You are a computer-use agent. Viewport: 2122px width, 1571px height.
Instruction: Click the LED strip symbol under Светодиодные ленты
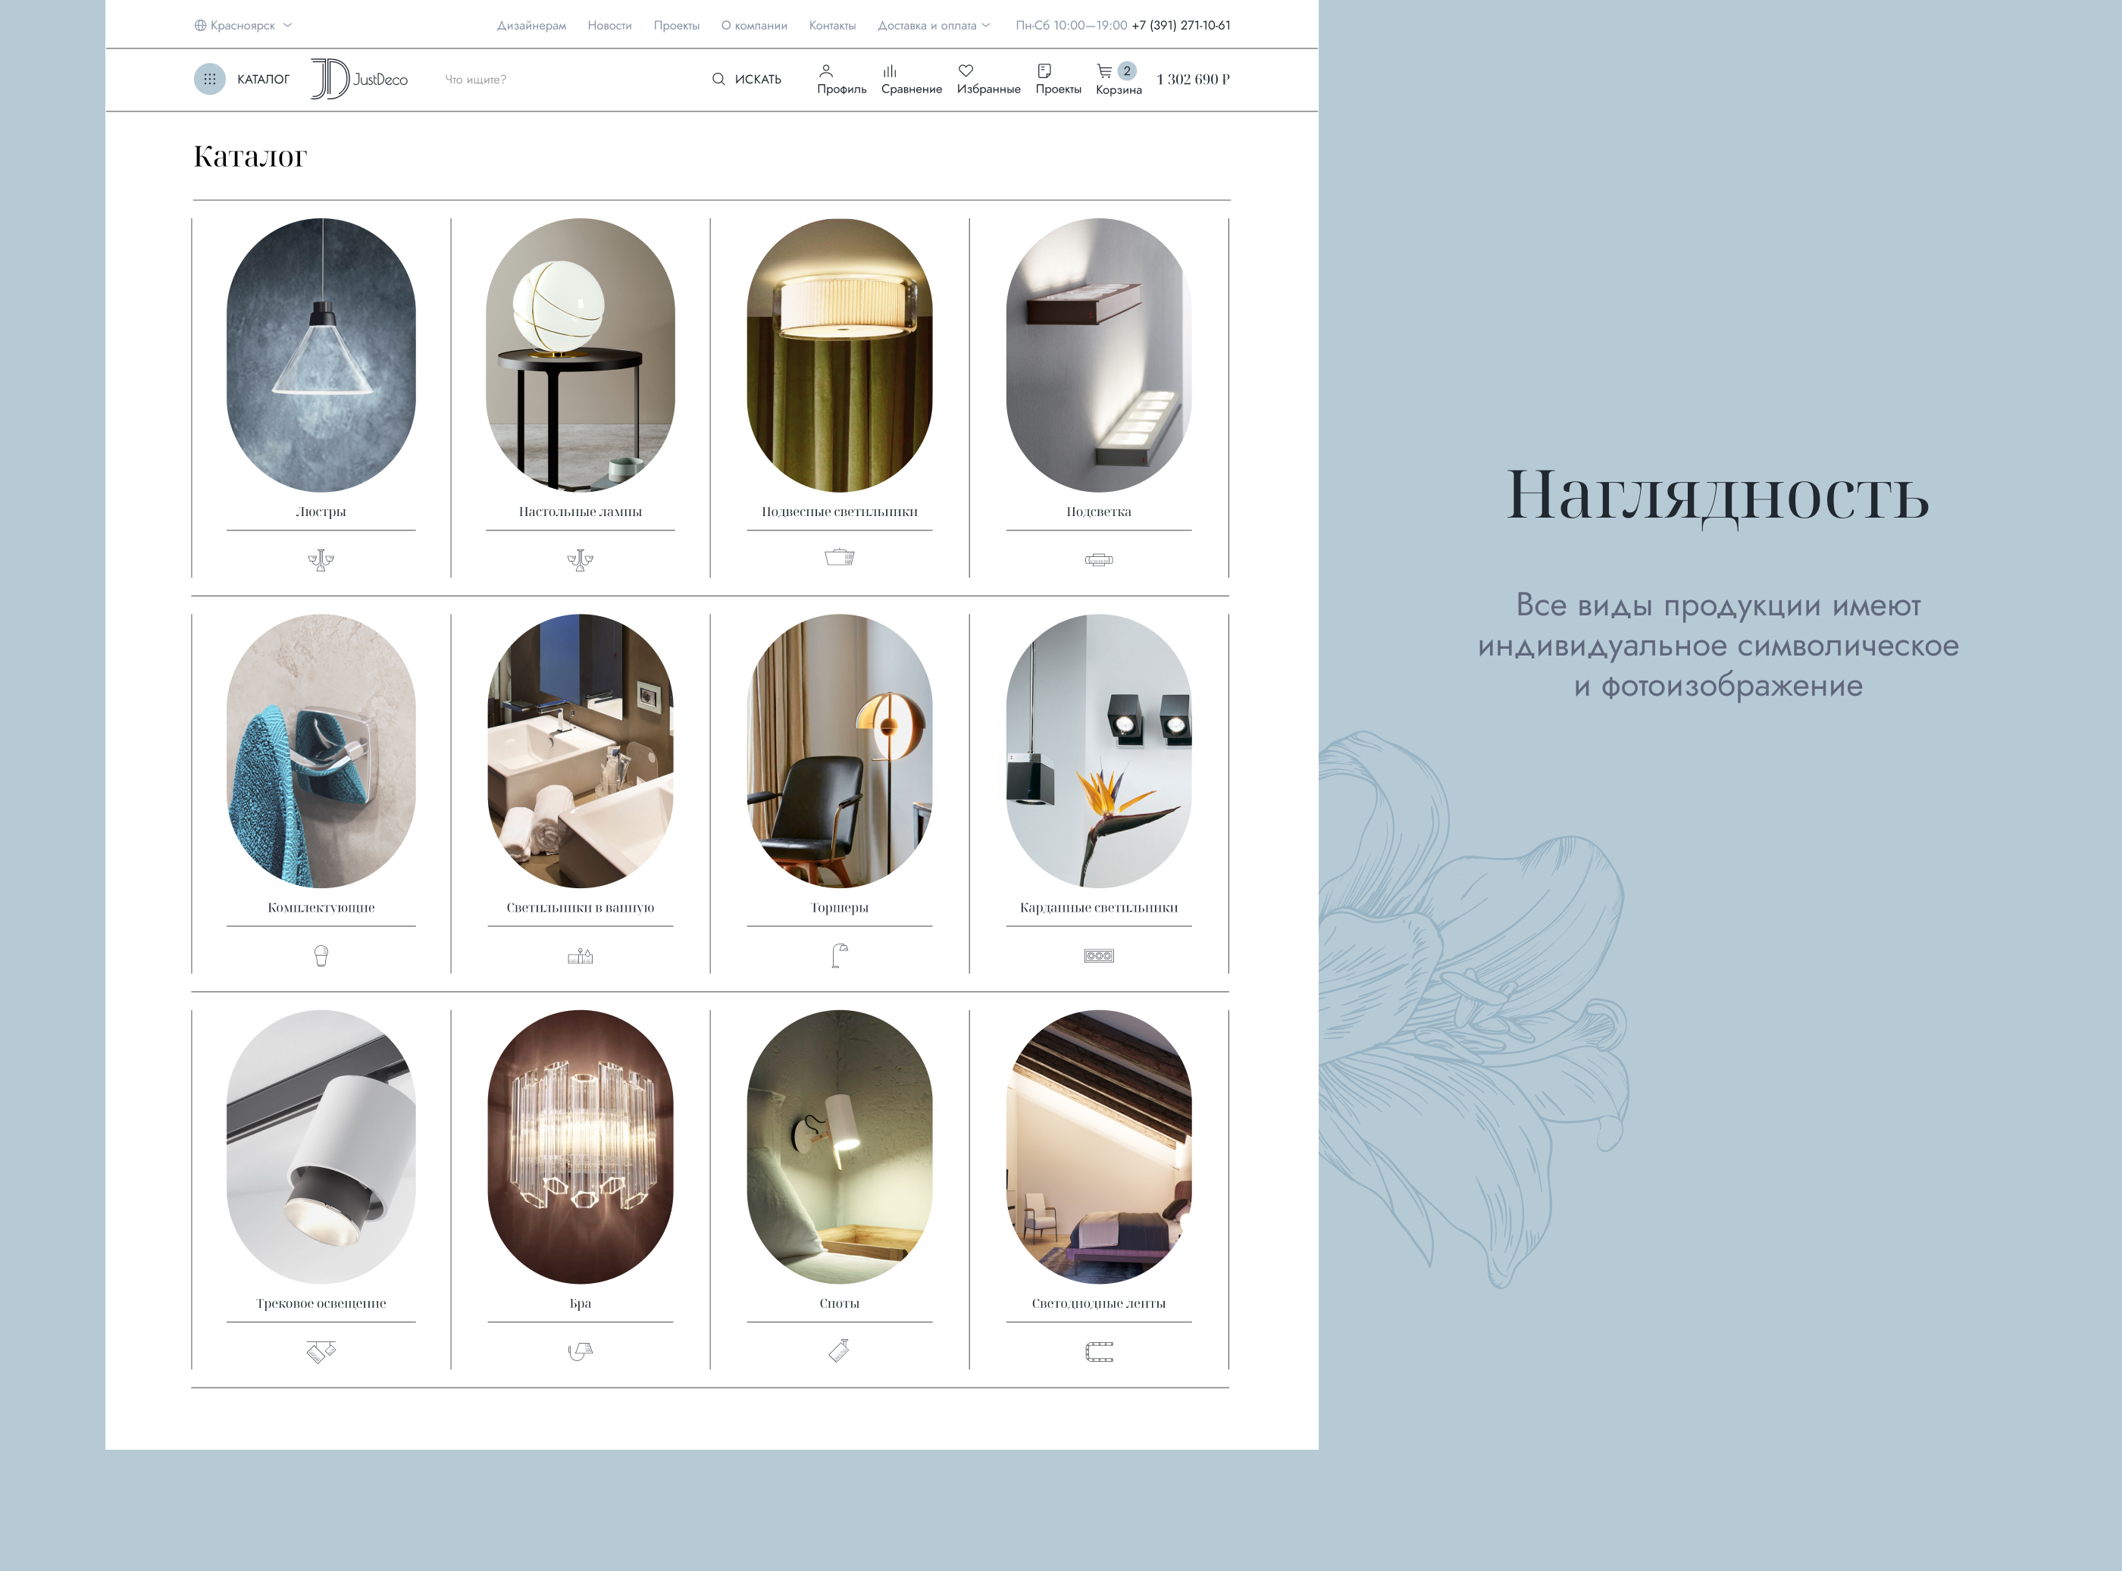[1099, 1351]
